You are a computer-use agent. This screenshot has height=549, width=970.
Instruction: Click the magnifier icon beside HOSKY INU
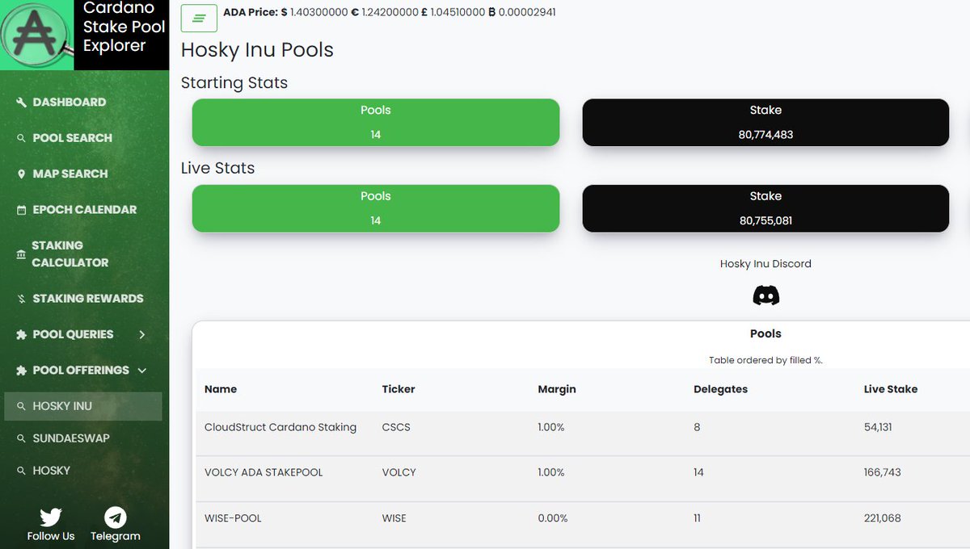tap(22, 406)
